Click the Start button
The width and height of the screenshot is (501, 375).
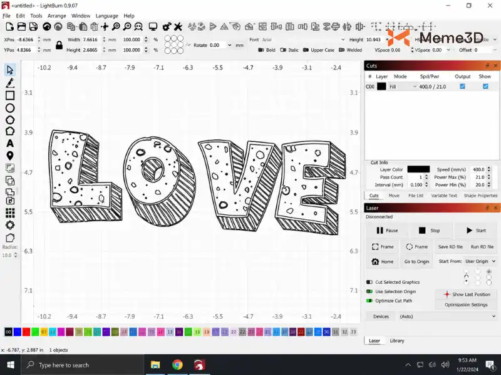coord(476,230)
